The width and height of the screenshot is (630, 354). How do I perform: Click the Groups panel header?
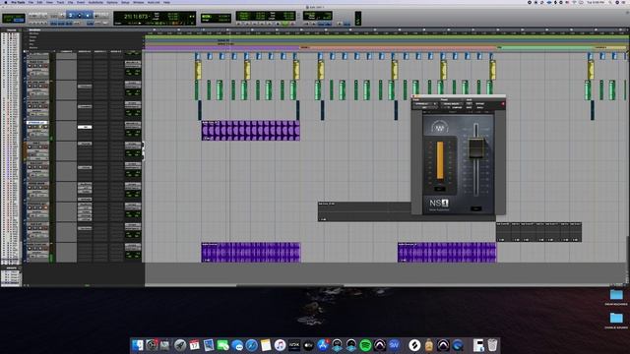click(x=11, y=267)
